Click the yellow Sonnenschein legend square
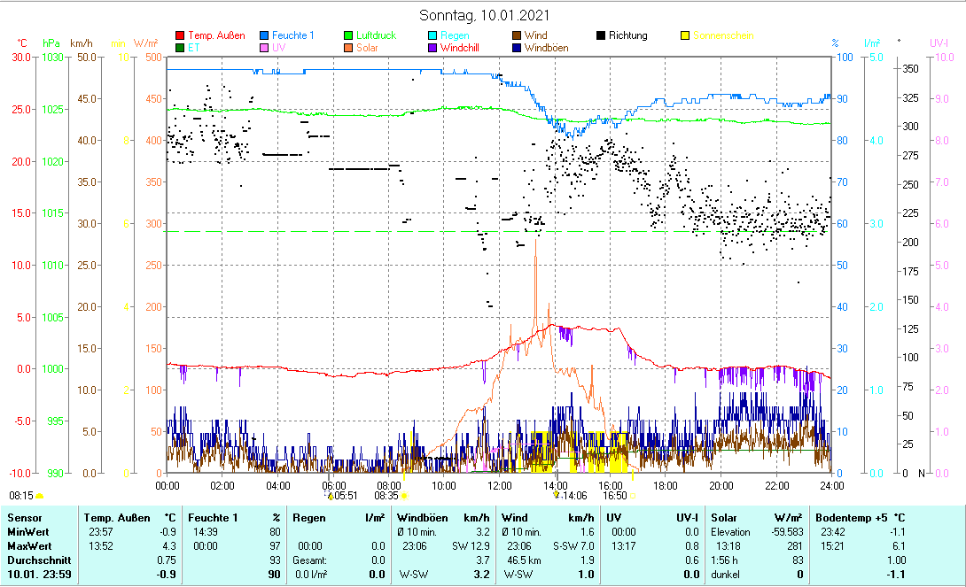Viewport: 966px width, 587px height. (x=685, y=35)
